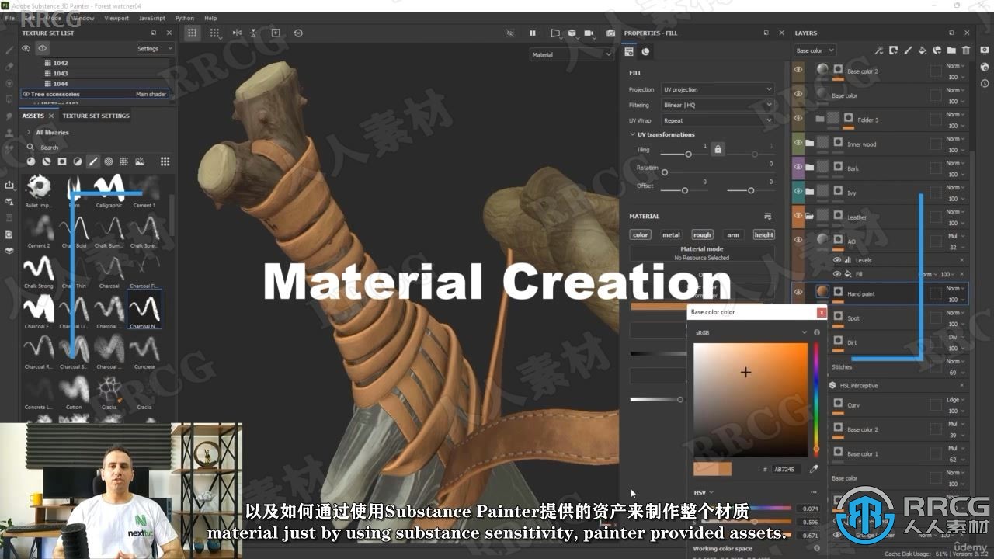The width and height of the screenshot is (994, 559).
Task: Switch assets to grid thumbnail view icon
Action: 165,161
